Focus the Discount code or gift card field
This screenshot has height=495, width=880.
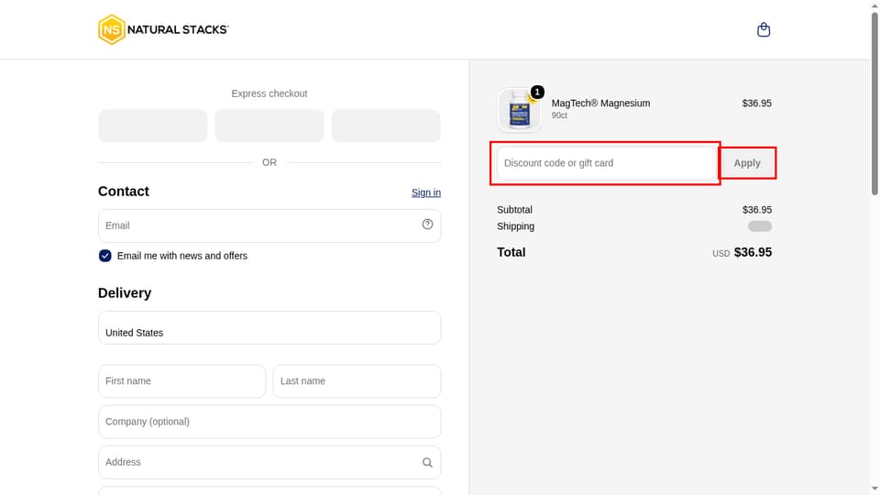(606, 163)
